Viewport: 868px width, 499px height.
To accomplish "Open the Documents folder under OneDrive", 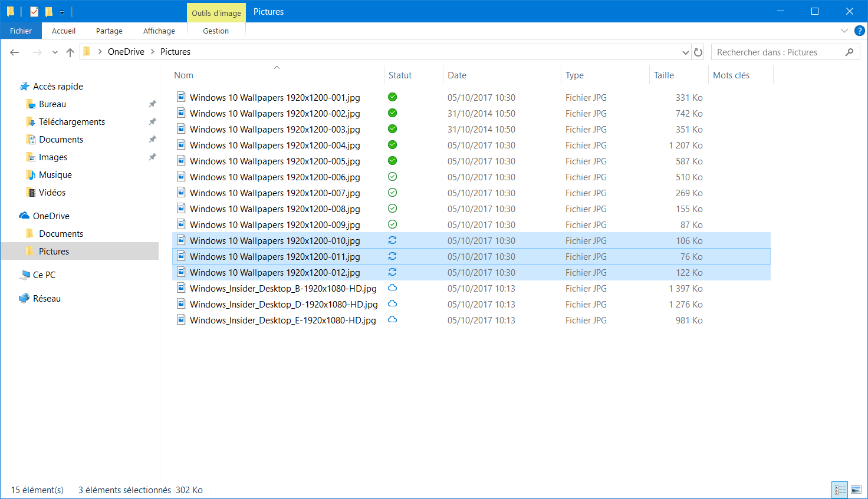I will (x=61, y=234).
